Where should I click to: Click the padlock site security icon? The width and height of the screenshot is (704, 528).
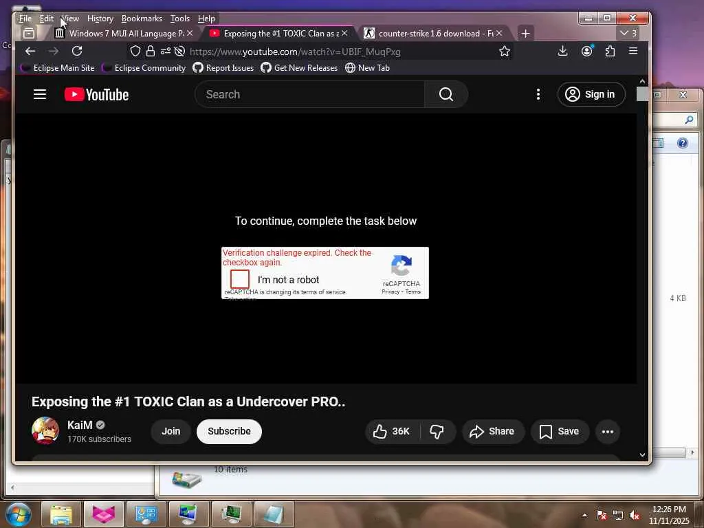click(151, 51)
